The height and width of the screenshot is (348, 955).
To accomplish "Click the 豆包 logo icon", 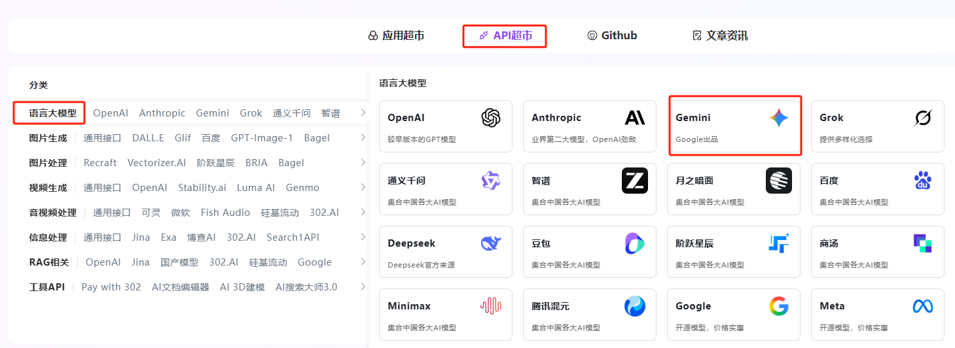I will coord(635,243).
